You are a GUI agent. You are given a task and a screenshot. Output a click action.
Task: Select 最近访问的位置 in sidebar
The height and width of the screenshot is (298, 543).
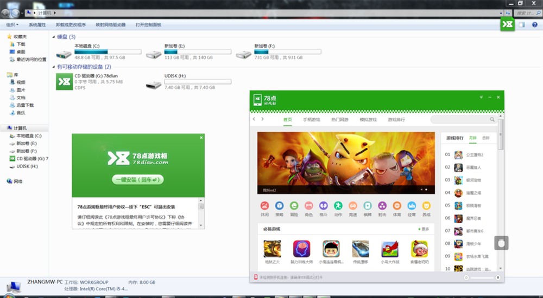click(x=28, y=60)
